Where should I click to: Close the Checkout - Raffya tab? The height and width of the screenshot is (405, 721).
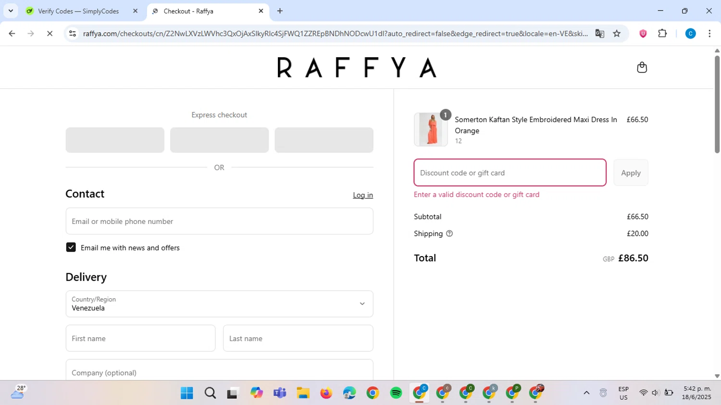261,11
